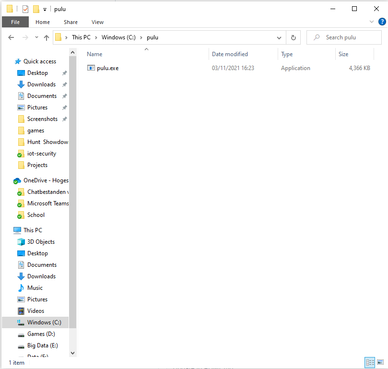Open the Games (D:) drive

[x=41, y=334]
